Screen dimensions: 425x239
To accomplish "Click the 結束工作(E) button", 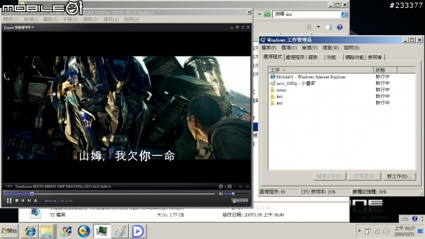I will [x=329, y=177].
